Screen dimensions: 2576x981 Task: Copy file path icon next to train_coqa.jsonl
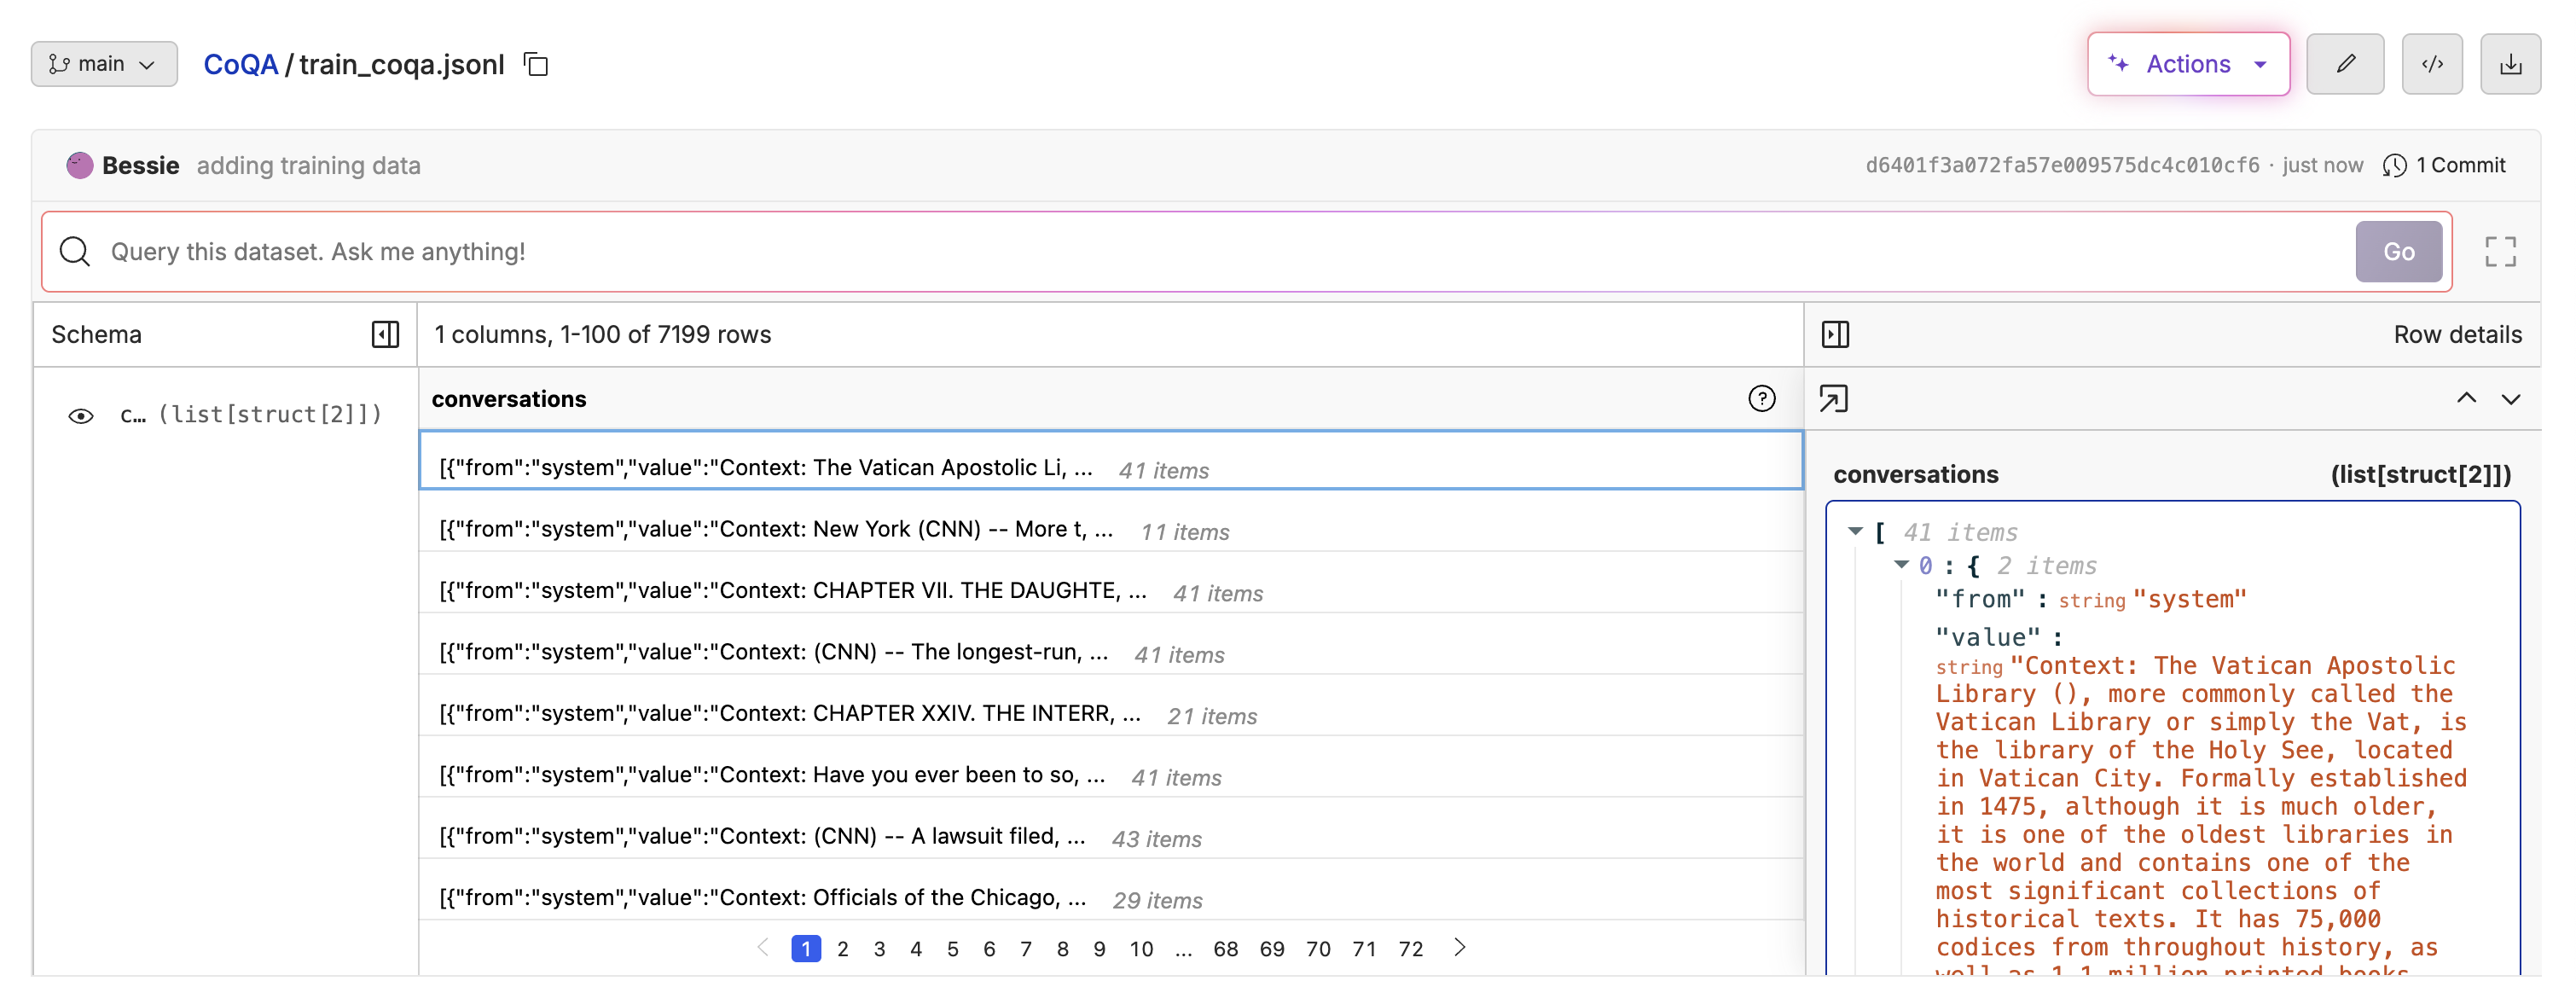(536, 65)
